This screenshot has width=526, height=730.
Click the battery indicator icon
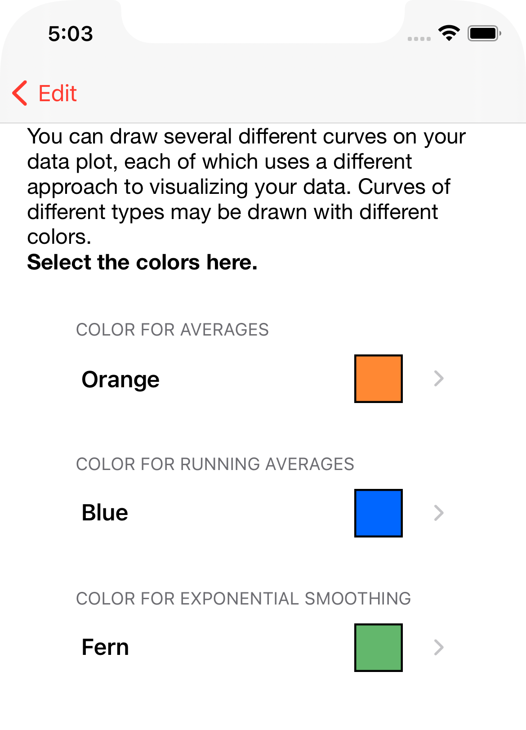484,33
